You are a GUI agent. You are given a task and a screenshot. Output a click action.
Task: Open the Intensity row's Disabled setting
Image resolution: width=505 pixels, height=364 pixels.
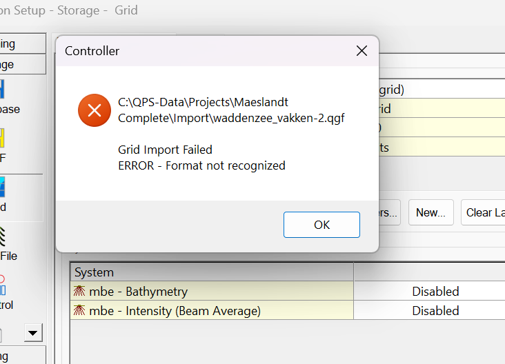point(435,311)
